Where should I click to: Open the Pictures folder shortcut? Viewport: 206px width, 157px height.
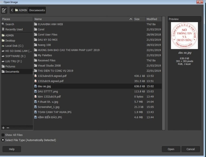[10, 66]
